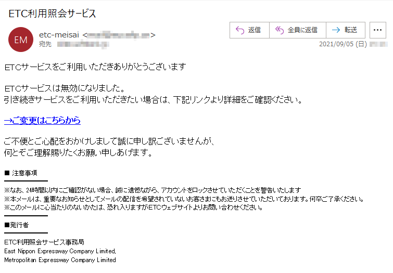Choose 全員に返信 to reply all
Image resolution: width=393 pixels, height=273 pixels.
coord(302,30)
